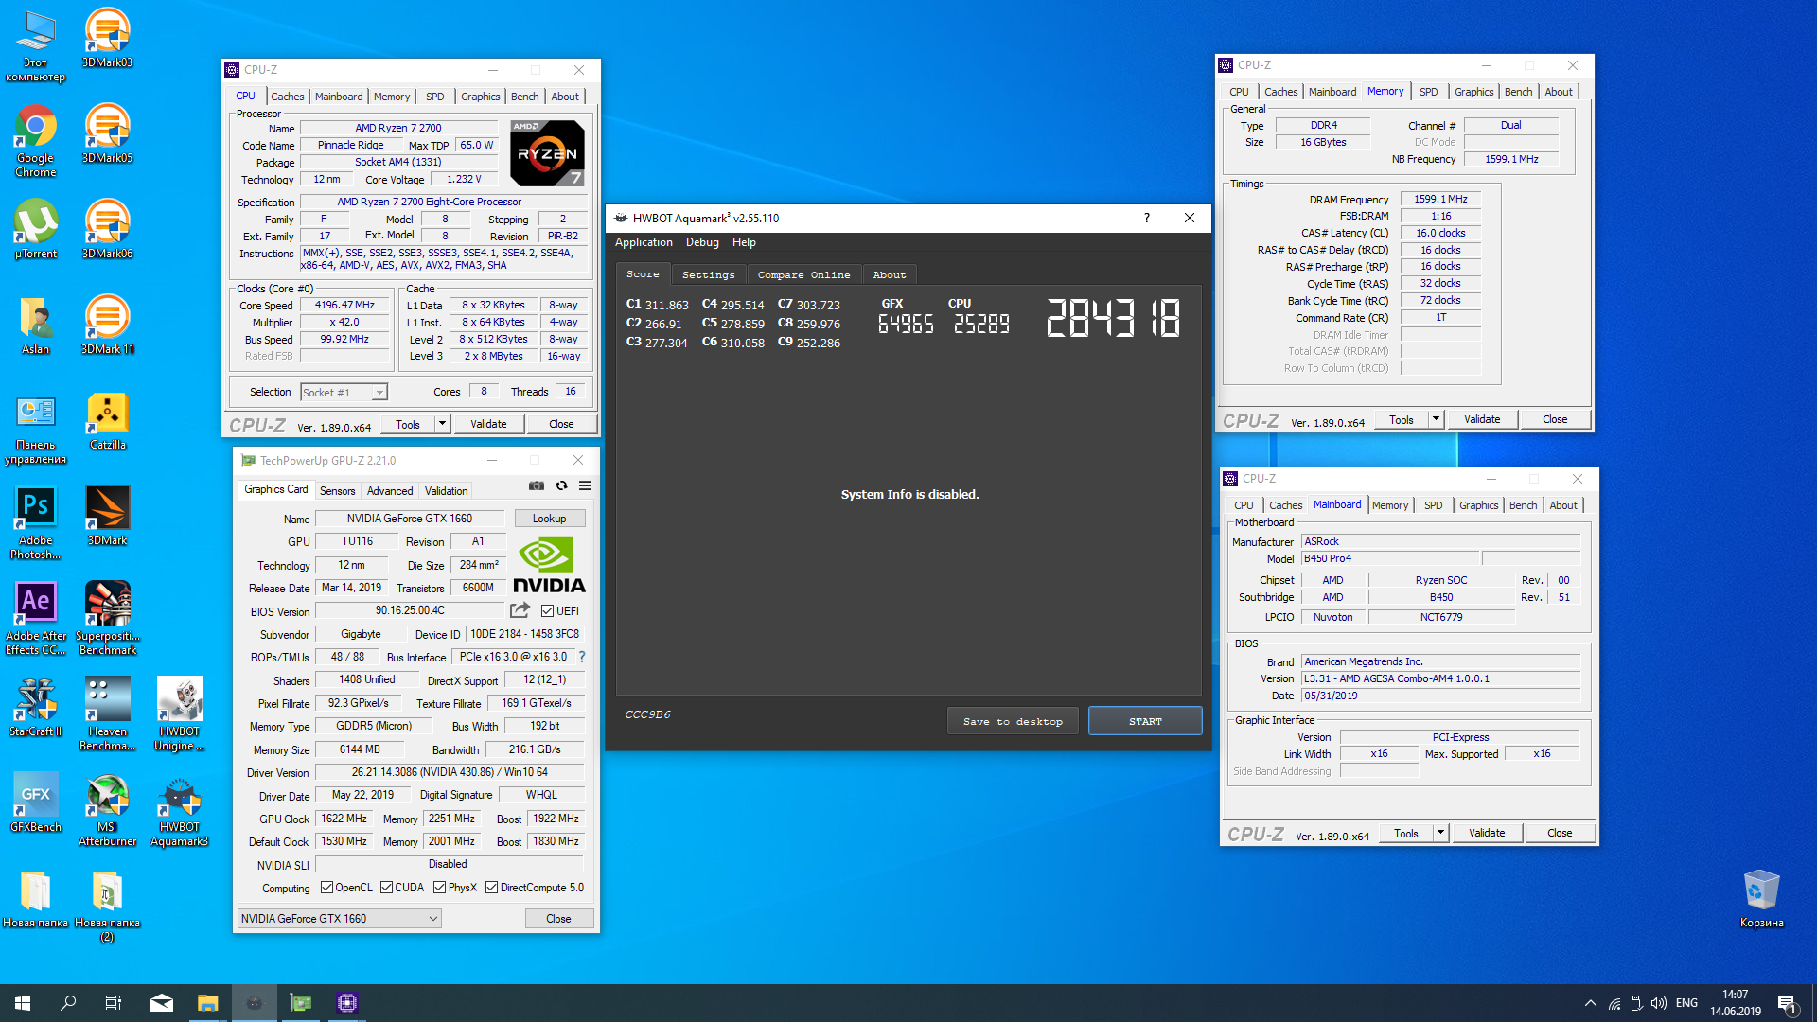Click the Device ID field in GPU-Z

click(x=525, y=634)
